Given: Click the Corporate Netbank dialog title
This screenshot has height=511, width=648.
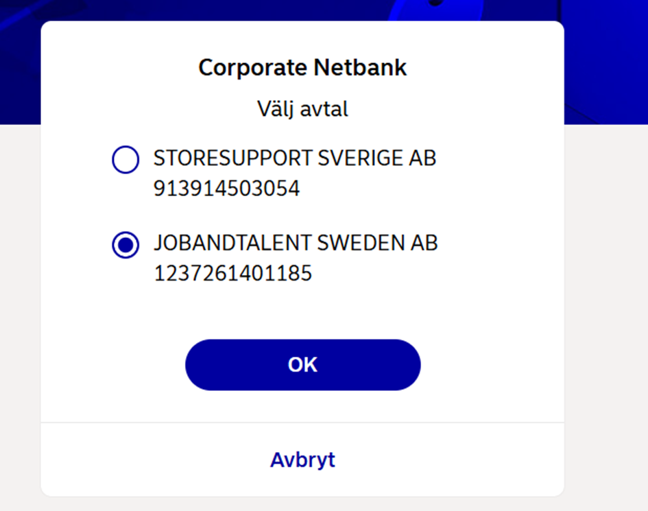Looking at the screenshot, I should (x=302, y=68).
